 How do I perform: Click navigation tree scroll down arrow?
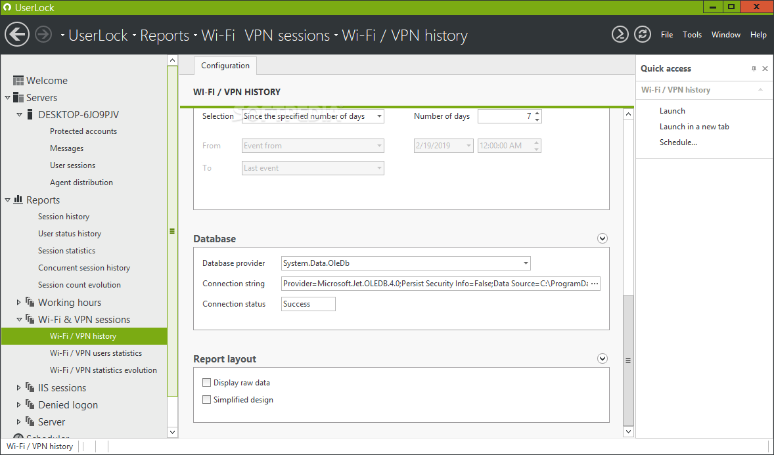172,432
